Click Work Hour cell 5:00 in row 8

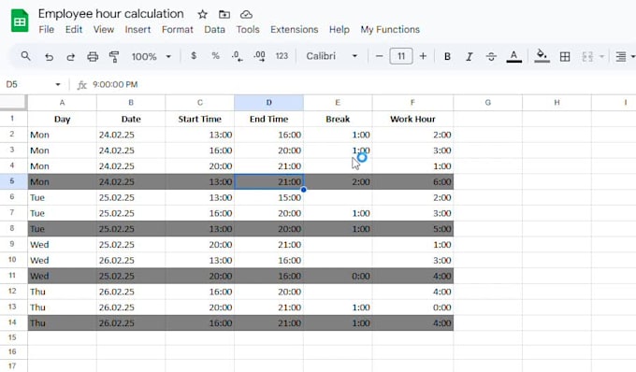tap(412, 229)
